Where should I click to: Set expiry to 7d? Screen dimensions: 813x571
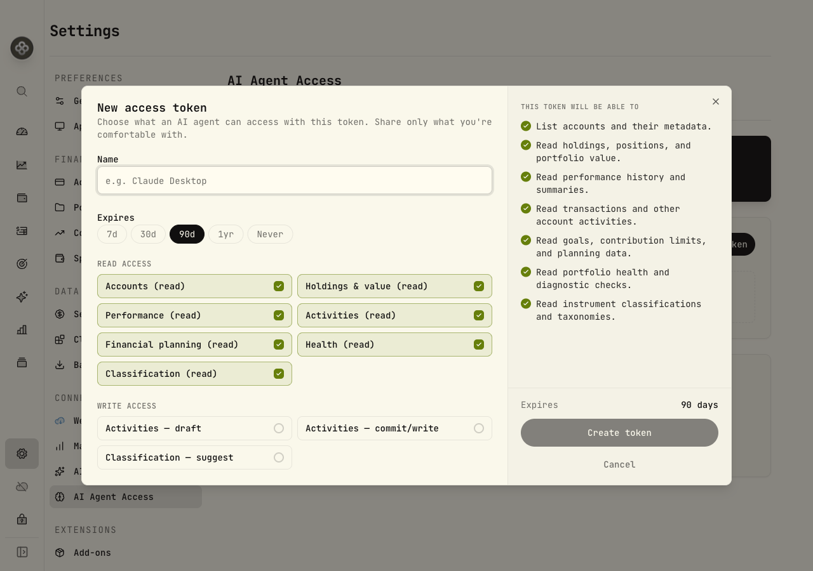point(112,234)
